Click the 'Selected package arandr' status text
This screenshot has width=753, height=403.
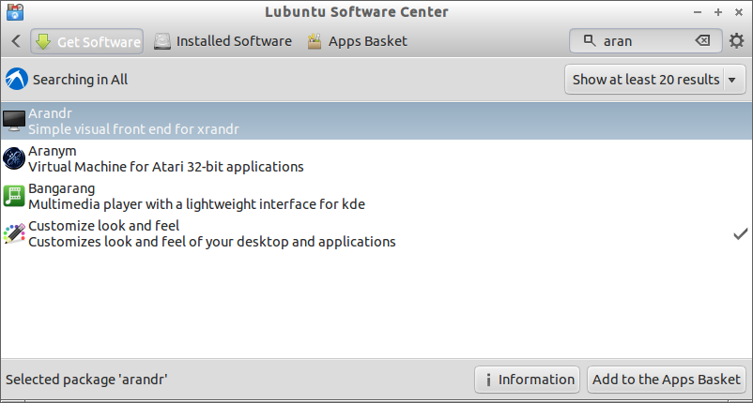[x=86, y=380]
